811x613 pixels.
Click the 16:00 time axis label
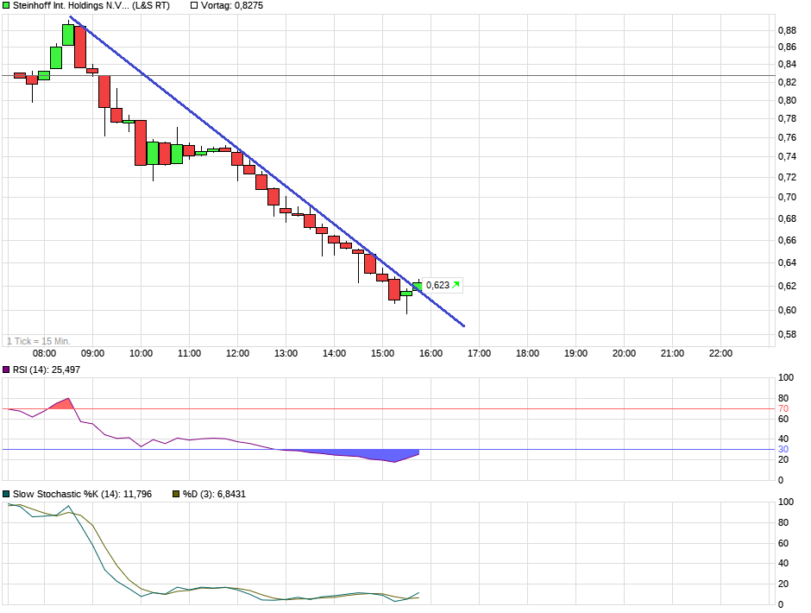tap(431, 353)
